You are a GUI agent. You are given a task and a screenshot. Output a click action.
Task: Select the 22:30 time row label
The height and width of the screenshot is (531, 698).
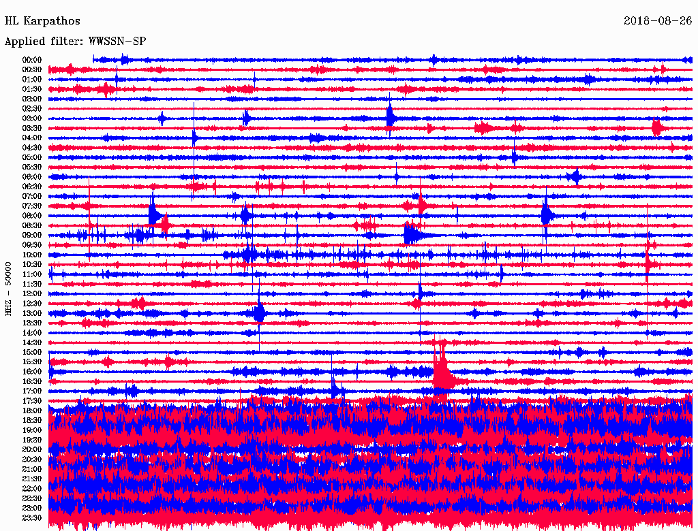[x=32, y=498]
